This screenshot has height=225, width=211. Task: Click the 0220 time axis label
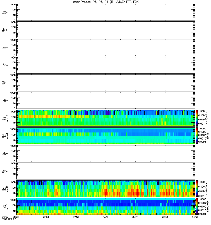(x=46, y=217)
